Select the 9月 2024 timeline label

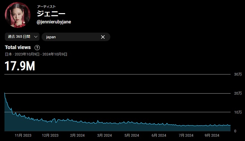click(x=212, y=136)
